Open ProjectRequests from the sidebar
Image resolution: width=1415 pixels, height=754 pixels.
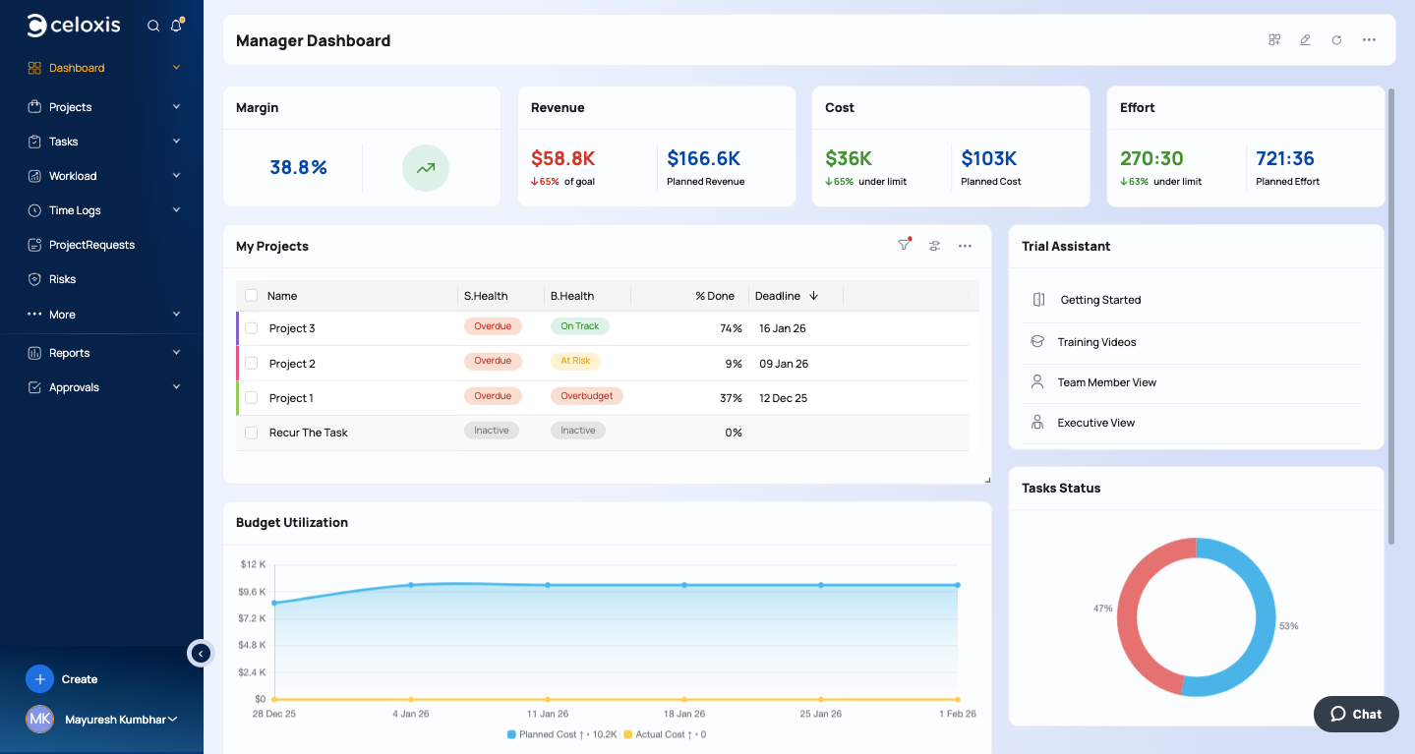point(91,245)
